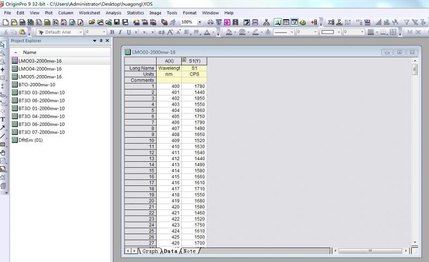The image size is (429, 262).
Task: Open the font name Default: Arial dropdown
Action: [x=80, y=32]
